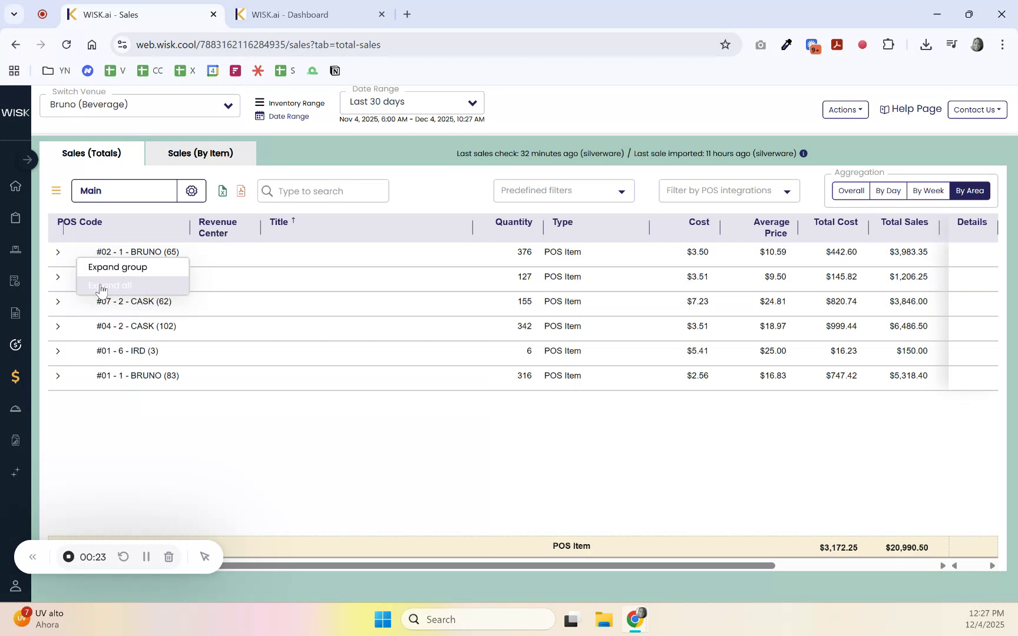Switch to the Sales (By Item) tab
The image size is (1018, 636).
point(200,153)
